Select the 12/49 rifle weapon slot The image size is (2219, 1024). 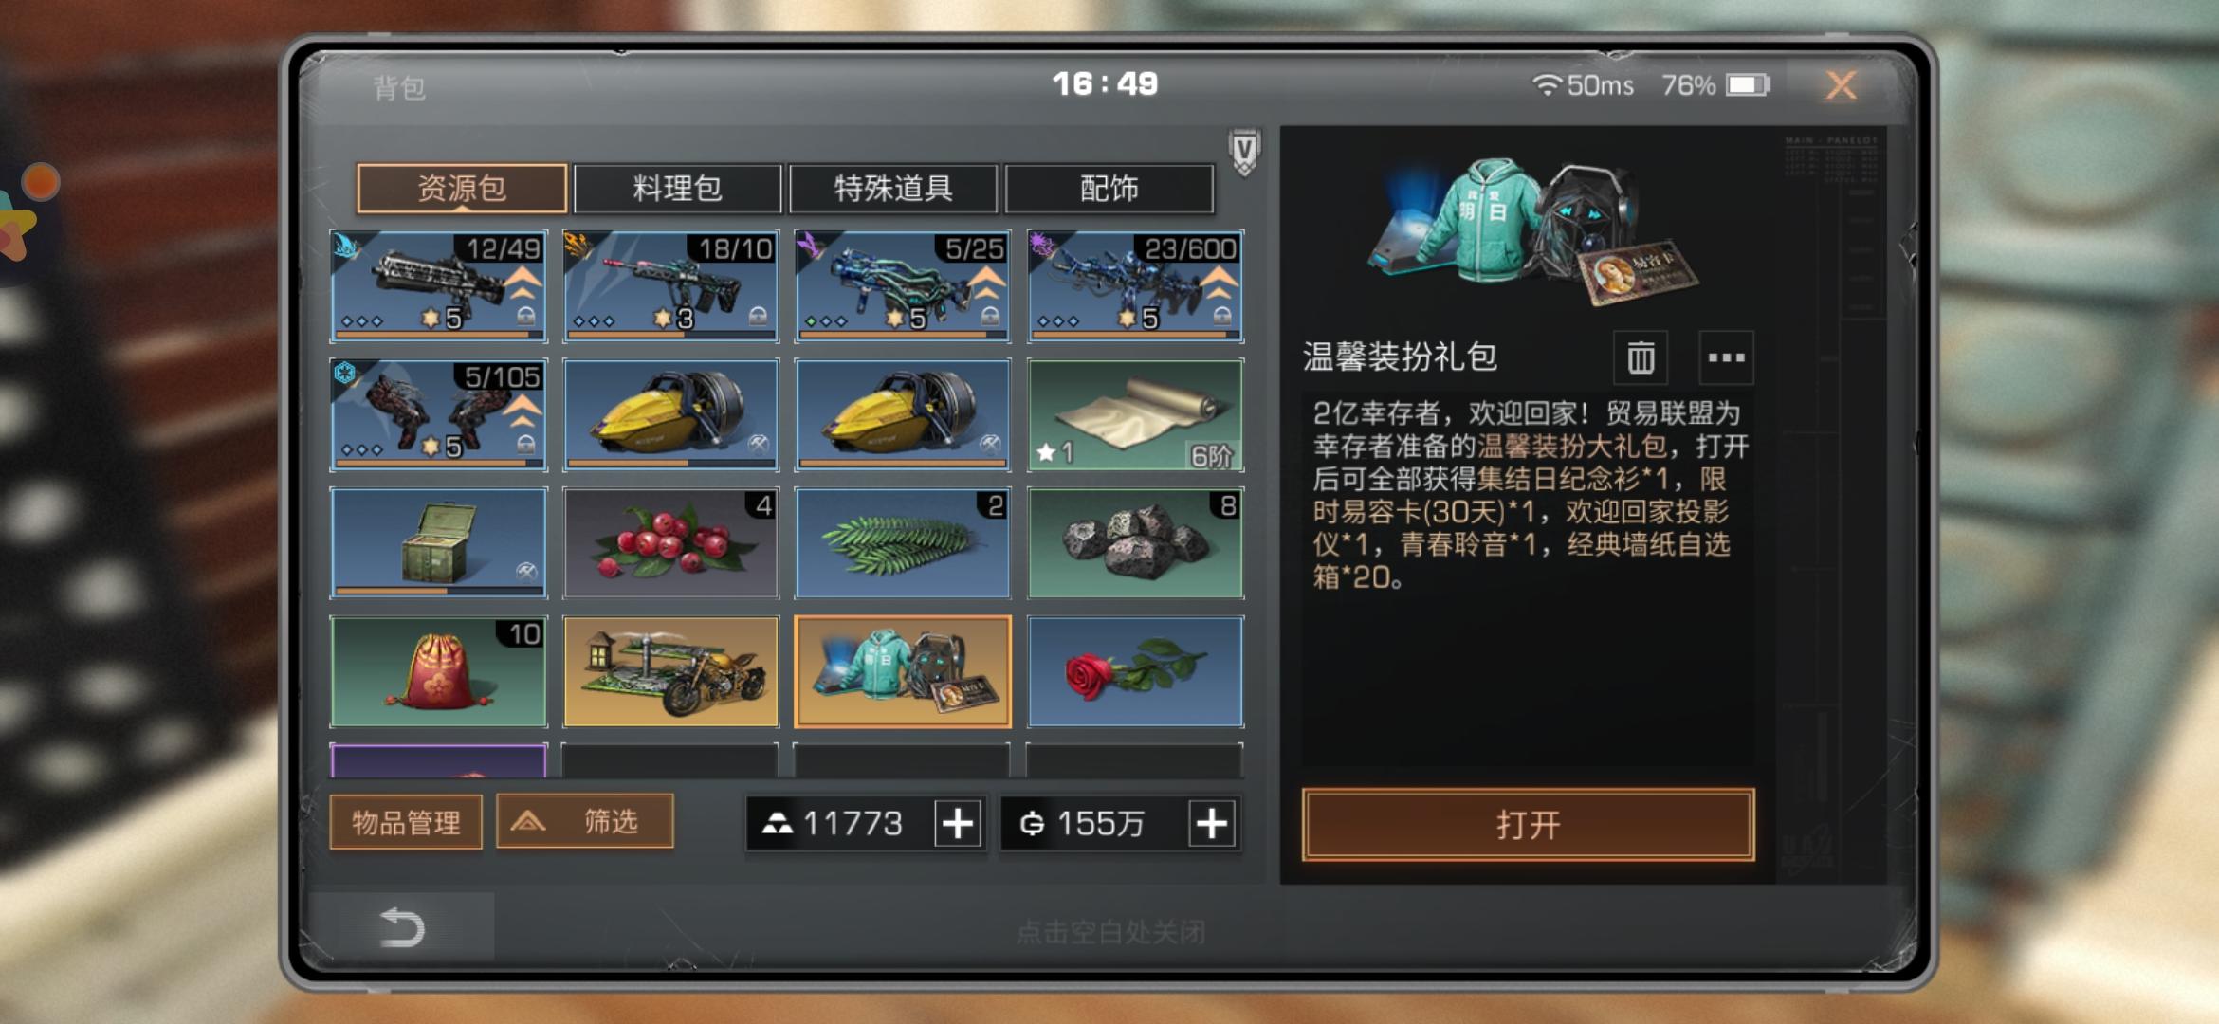coord(438,286)
